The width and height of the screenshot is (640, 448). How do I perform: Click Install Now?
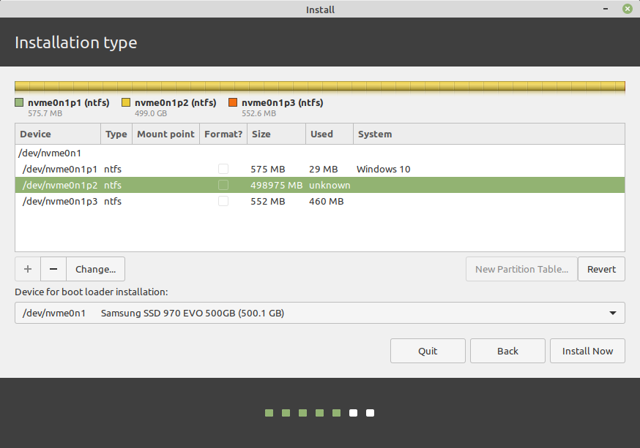[x=587, y=351]
